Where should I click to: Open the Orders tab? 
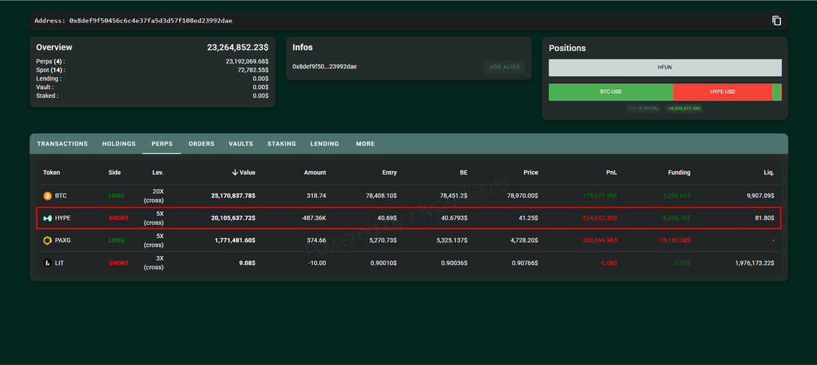tap(201, 144)
